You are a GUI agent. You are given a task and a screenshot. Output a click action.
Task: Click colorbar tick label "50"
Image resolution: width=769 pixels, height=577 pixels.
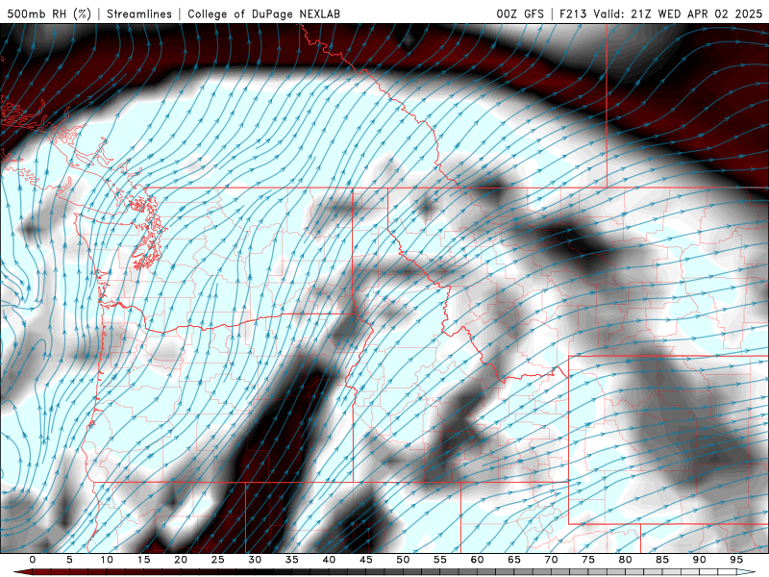tap(403, 560)
